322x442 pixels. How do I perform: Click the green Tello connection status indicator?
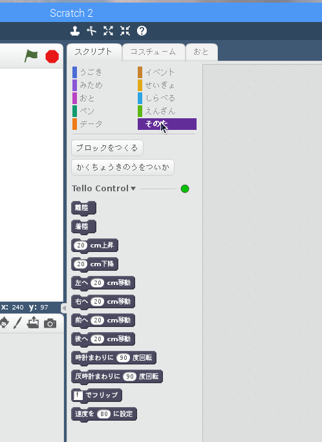[185, 189]
